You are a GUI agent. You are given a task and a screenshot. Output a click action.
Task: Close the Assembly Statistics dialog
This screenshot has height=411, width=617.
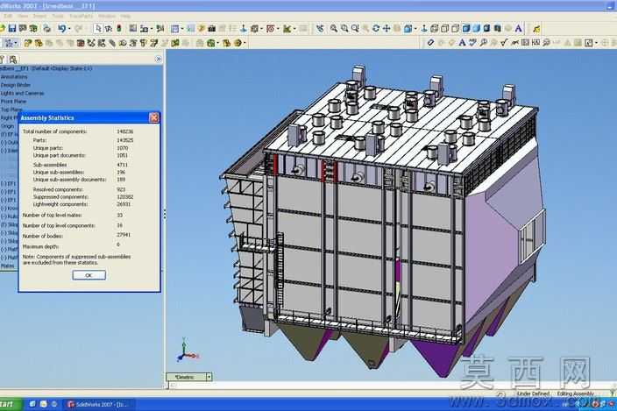point(154,117)
